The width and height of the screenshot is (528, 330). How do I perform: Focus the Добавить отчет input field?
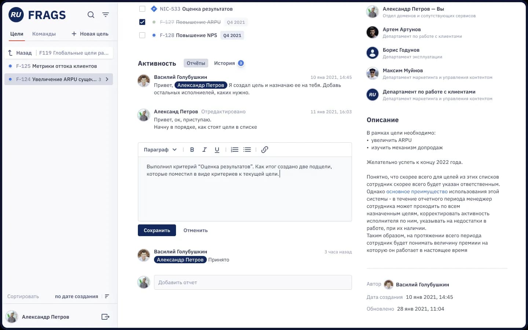[253, 282]
